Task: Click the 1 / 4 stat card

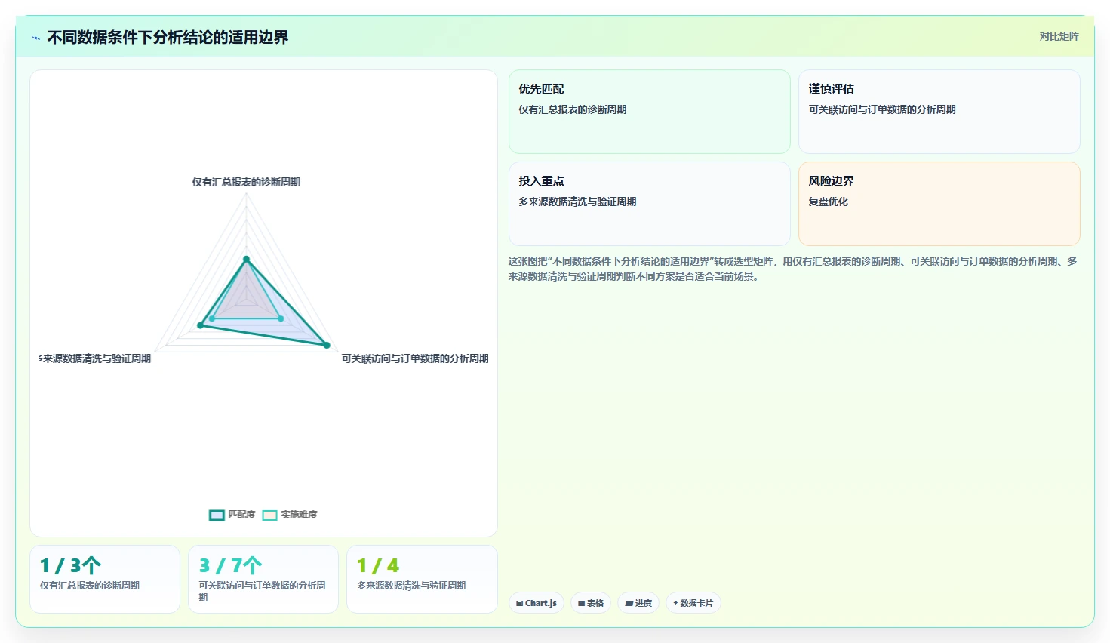Action: click(422, 579)
